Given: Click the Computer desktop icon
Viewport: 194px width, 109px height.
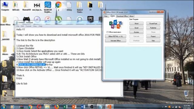Looking at the screenshot, I should tap(5, 6).
